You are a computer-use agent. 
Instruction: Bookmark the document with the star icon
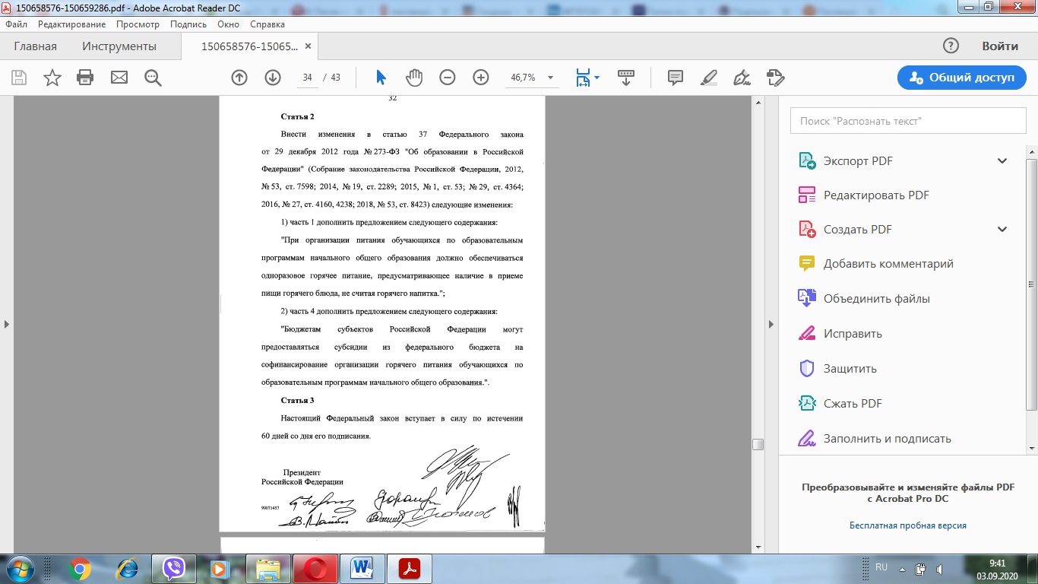click(x=52, y=78)
